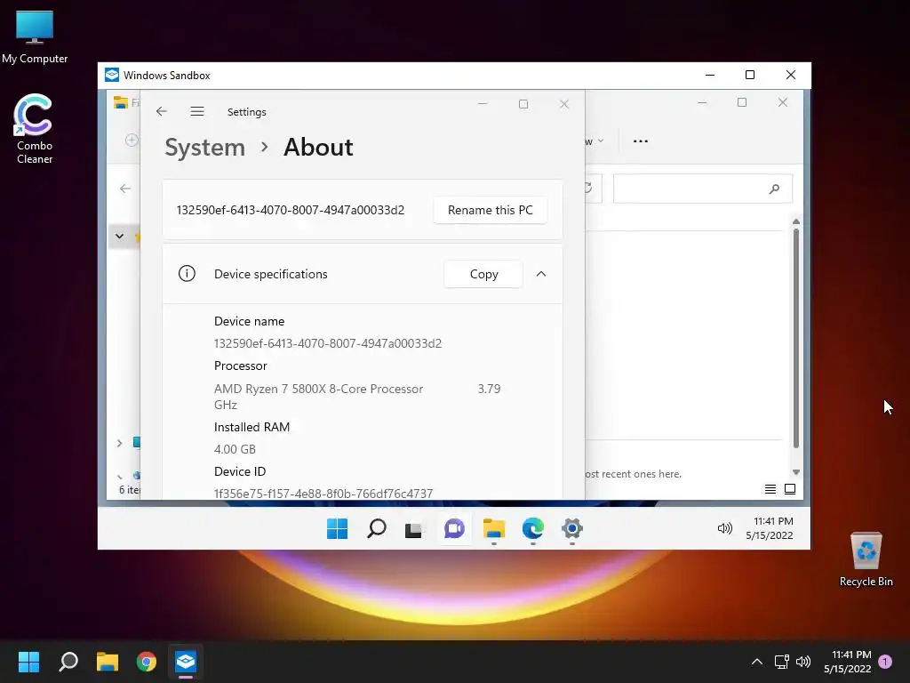Screen dimensions: 910x683
Task: Click File Explorer New plus button
Action: 132,140
